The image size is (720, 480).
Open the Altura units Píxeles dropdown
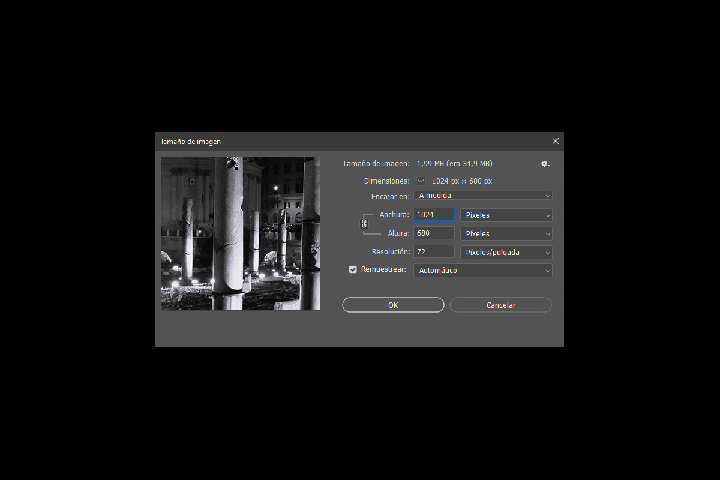point(506,233)
